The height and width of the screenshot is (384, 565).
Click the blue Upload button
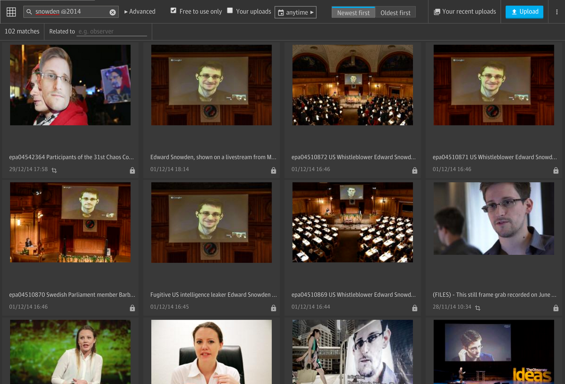pos(524,12)
